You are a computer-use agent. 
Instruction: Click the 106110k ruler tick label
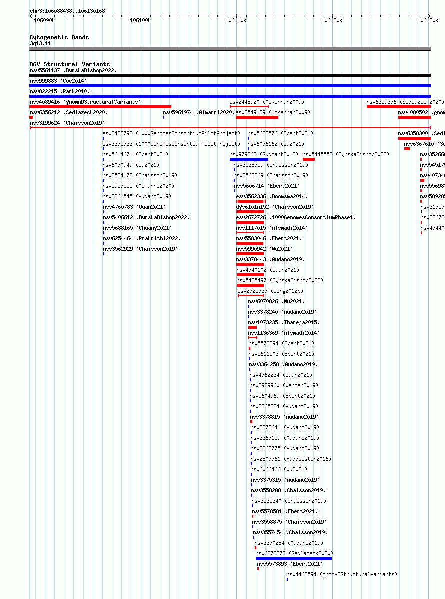(x=236, y=20)
